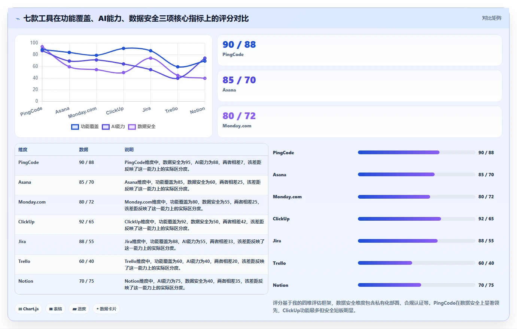
Task: Click the 说明 table column header
Action: (x=129, y=149)
